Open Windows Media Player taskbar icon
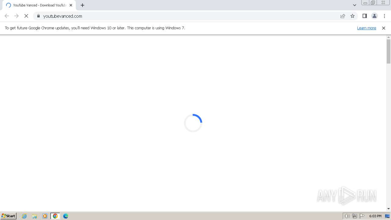This screenshot has height=220, width=391. tap(45, 216)
